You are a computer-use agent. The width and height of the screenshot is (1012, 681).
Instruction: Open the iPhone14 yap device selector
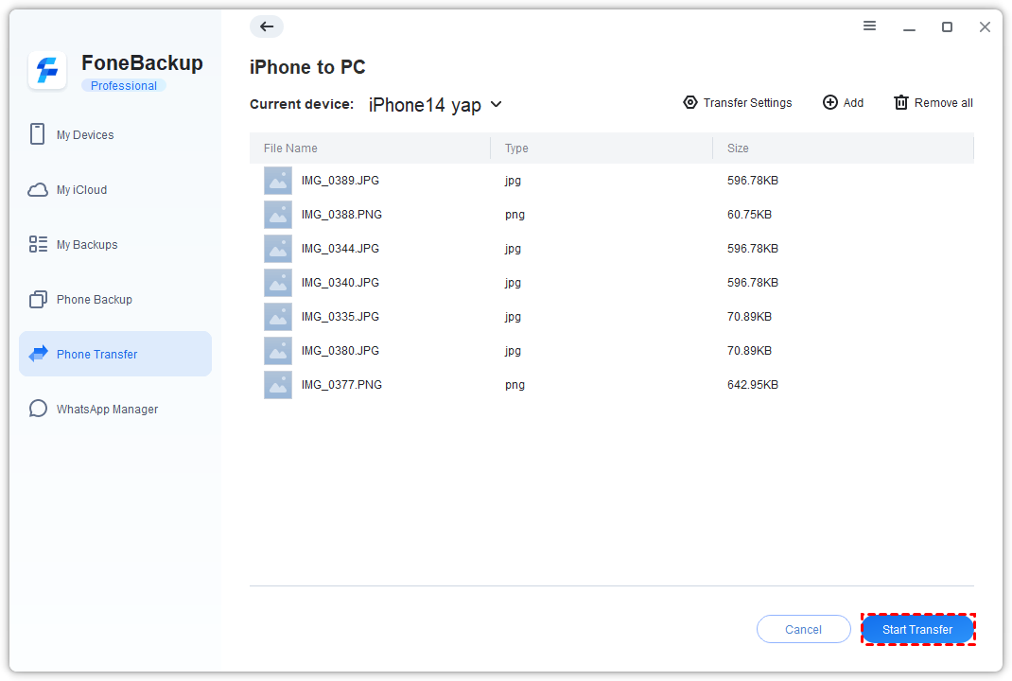(x=435, y=105)
